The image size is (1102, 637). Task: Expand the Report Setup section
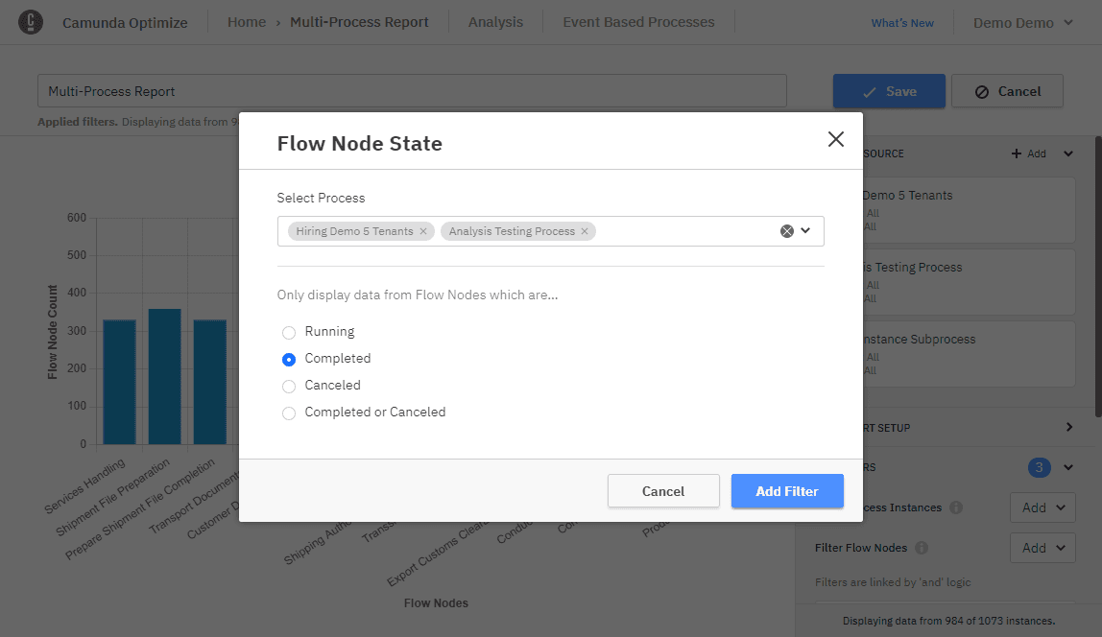pos(1069,427)
